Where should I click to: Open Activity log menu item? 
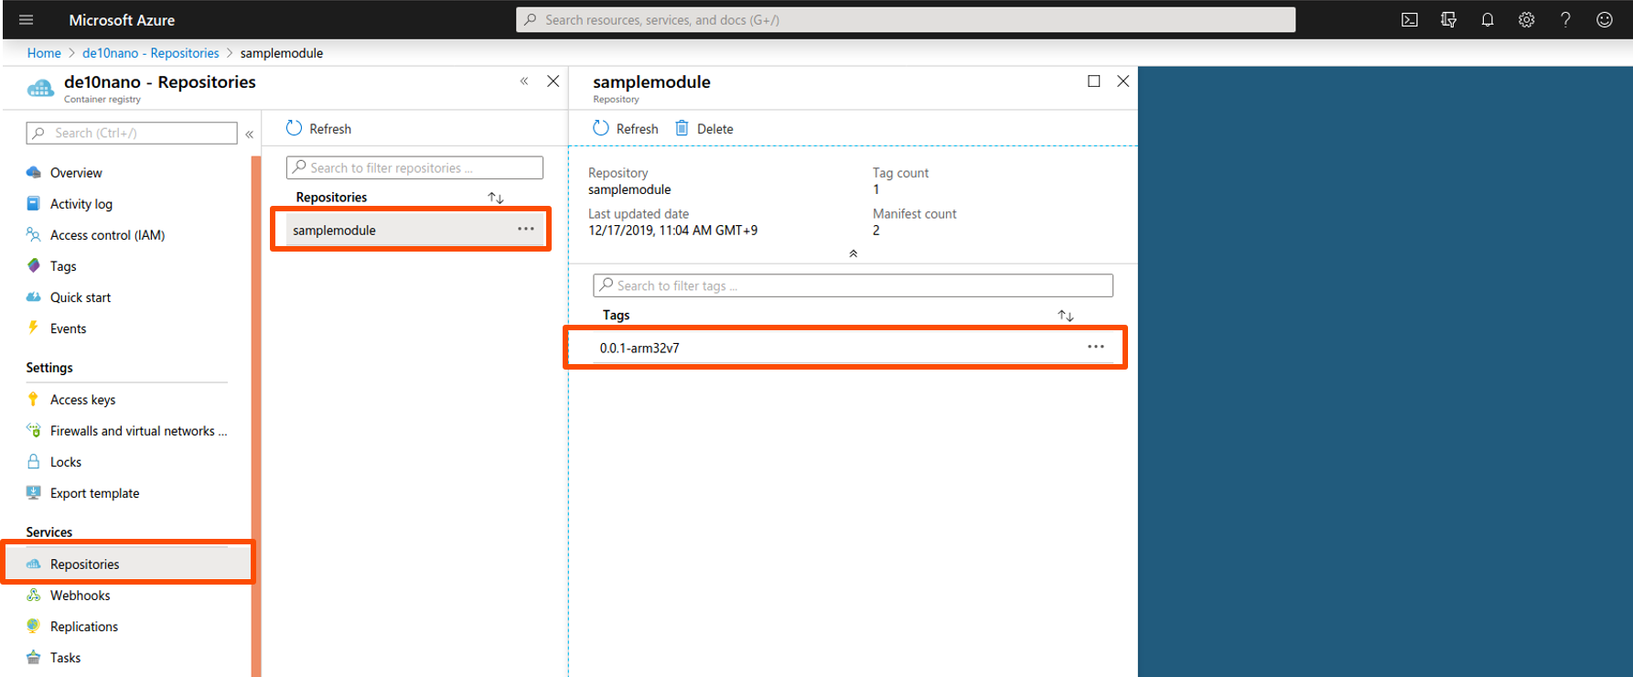(x=81, y=203)
